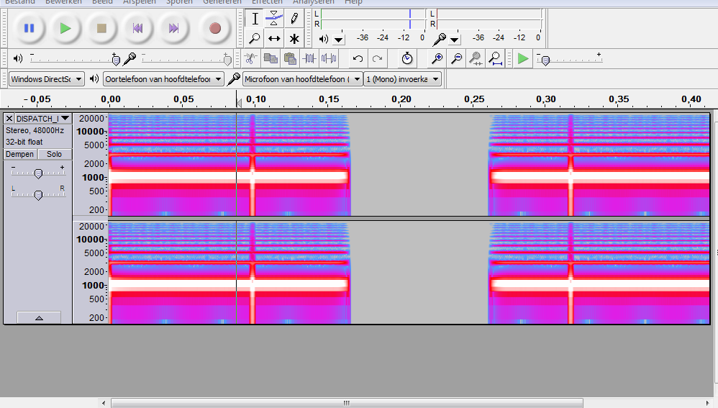Collapse the track with the up arrow
This screenshot has height=408, width=718.
pos(39,318)
